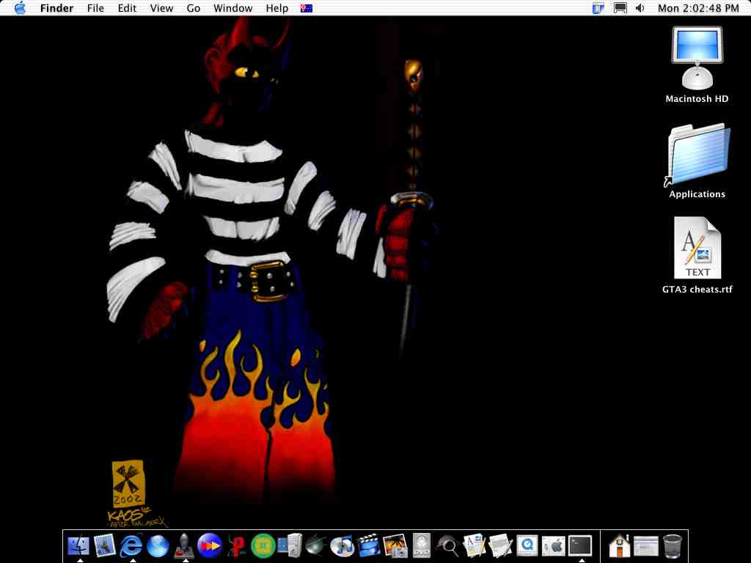Image resolution: width=751 pixels, height=563 pixels.
Task: Launch the blue fast-forward arrows app
Action: (210, 545)
